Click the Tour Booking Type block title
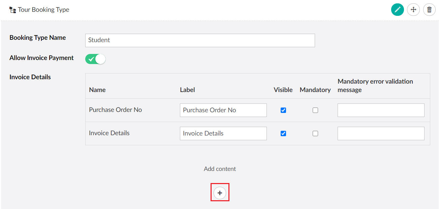 (43, 10)
